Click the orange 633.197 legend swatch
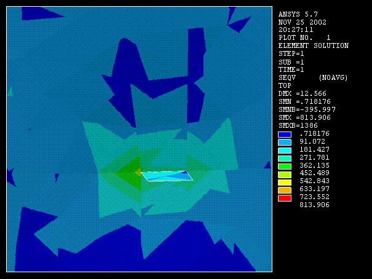Image resolution: width=372 pixels, height=279 pixels. coord(285,190)
